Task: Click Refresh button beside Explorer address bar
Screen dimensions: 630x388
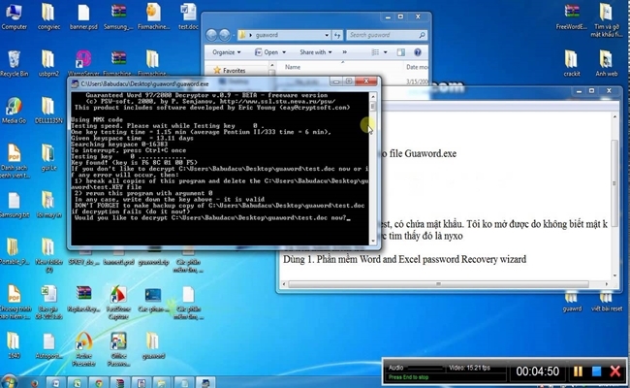Action: pos(337,35)
